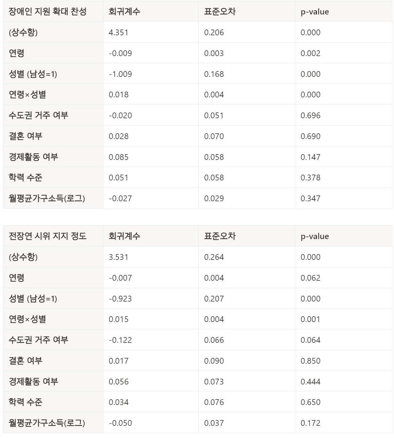Click the constant coefficient value 3.531
The height and width of the screenshot is (438, 394).
point(151,257)
